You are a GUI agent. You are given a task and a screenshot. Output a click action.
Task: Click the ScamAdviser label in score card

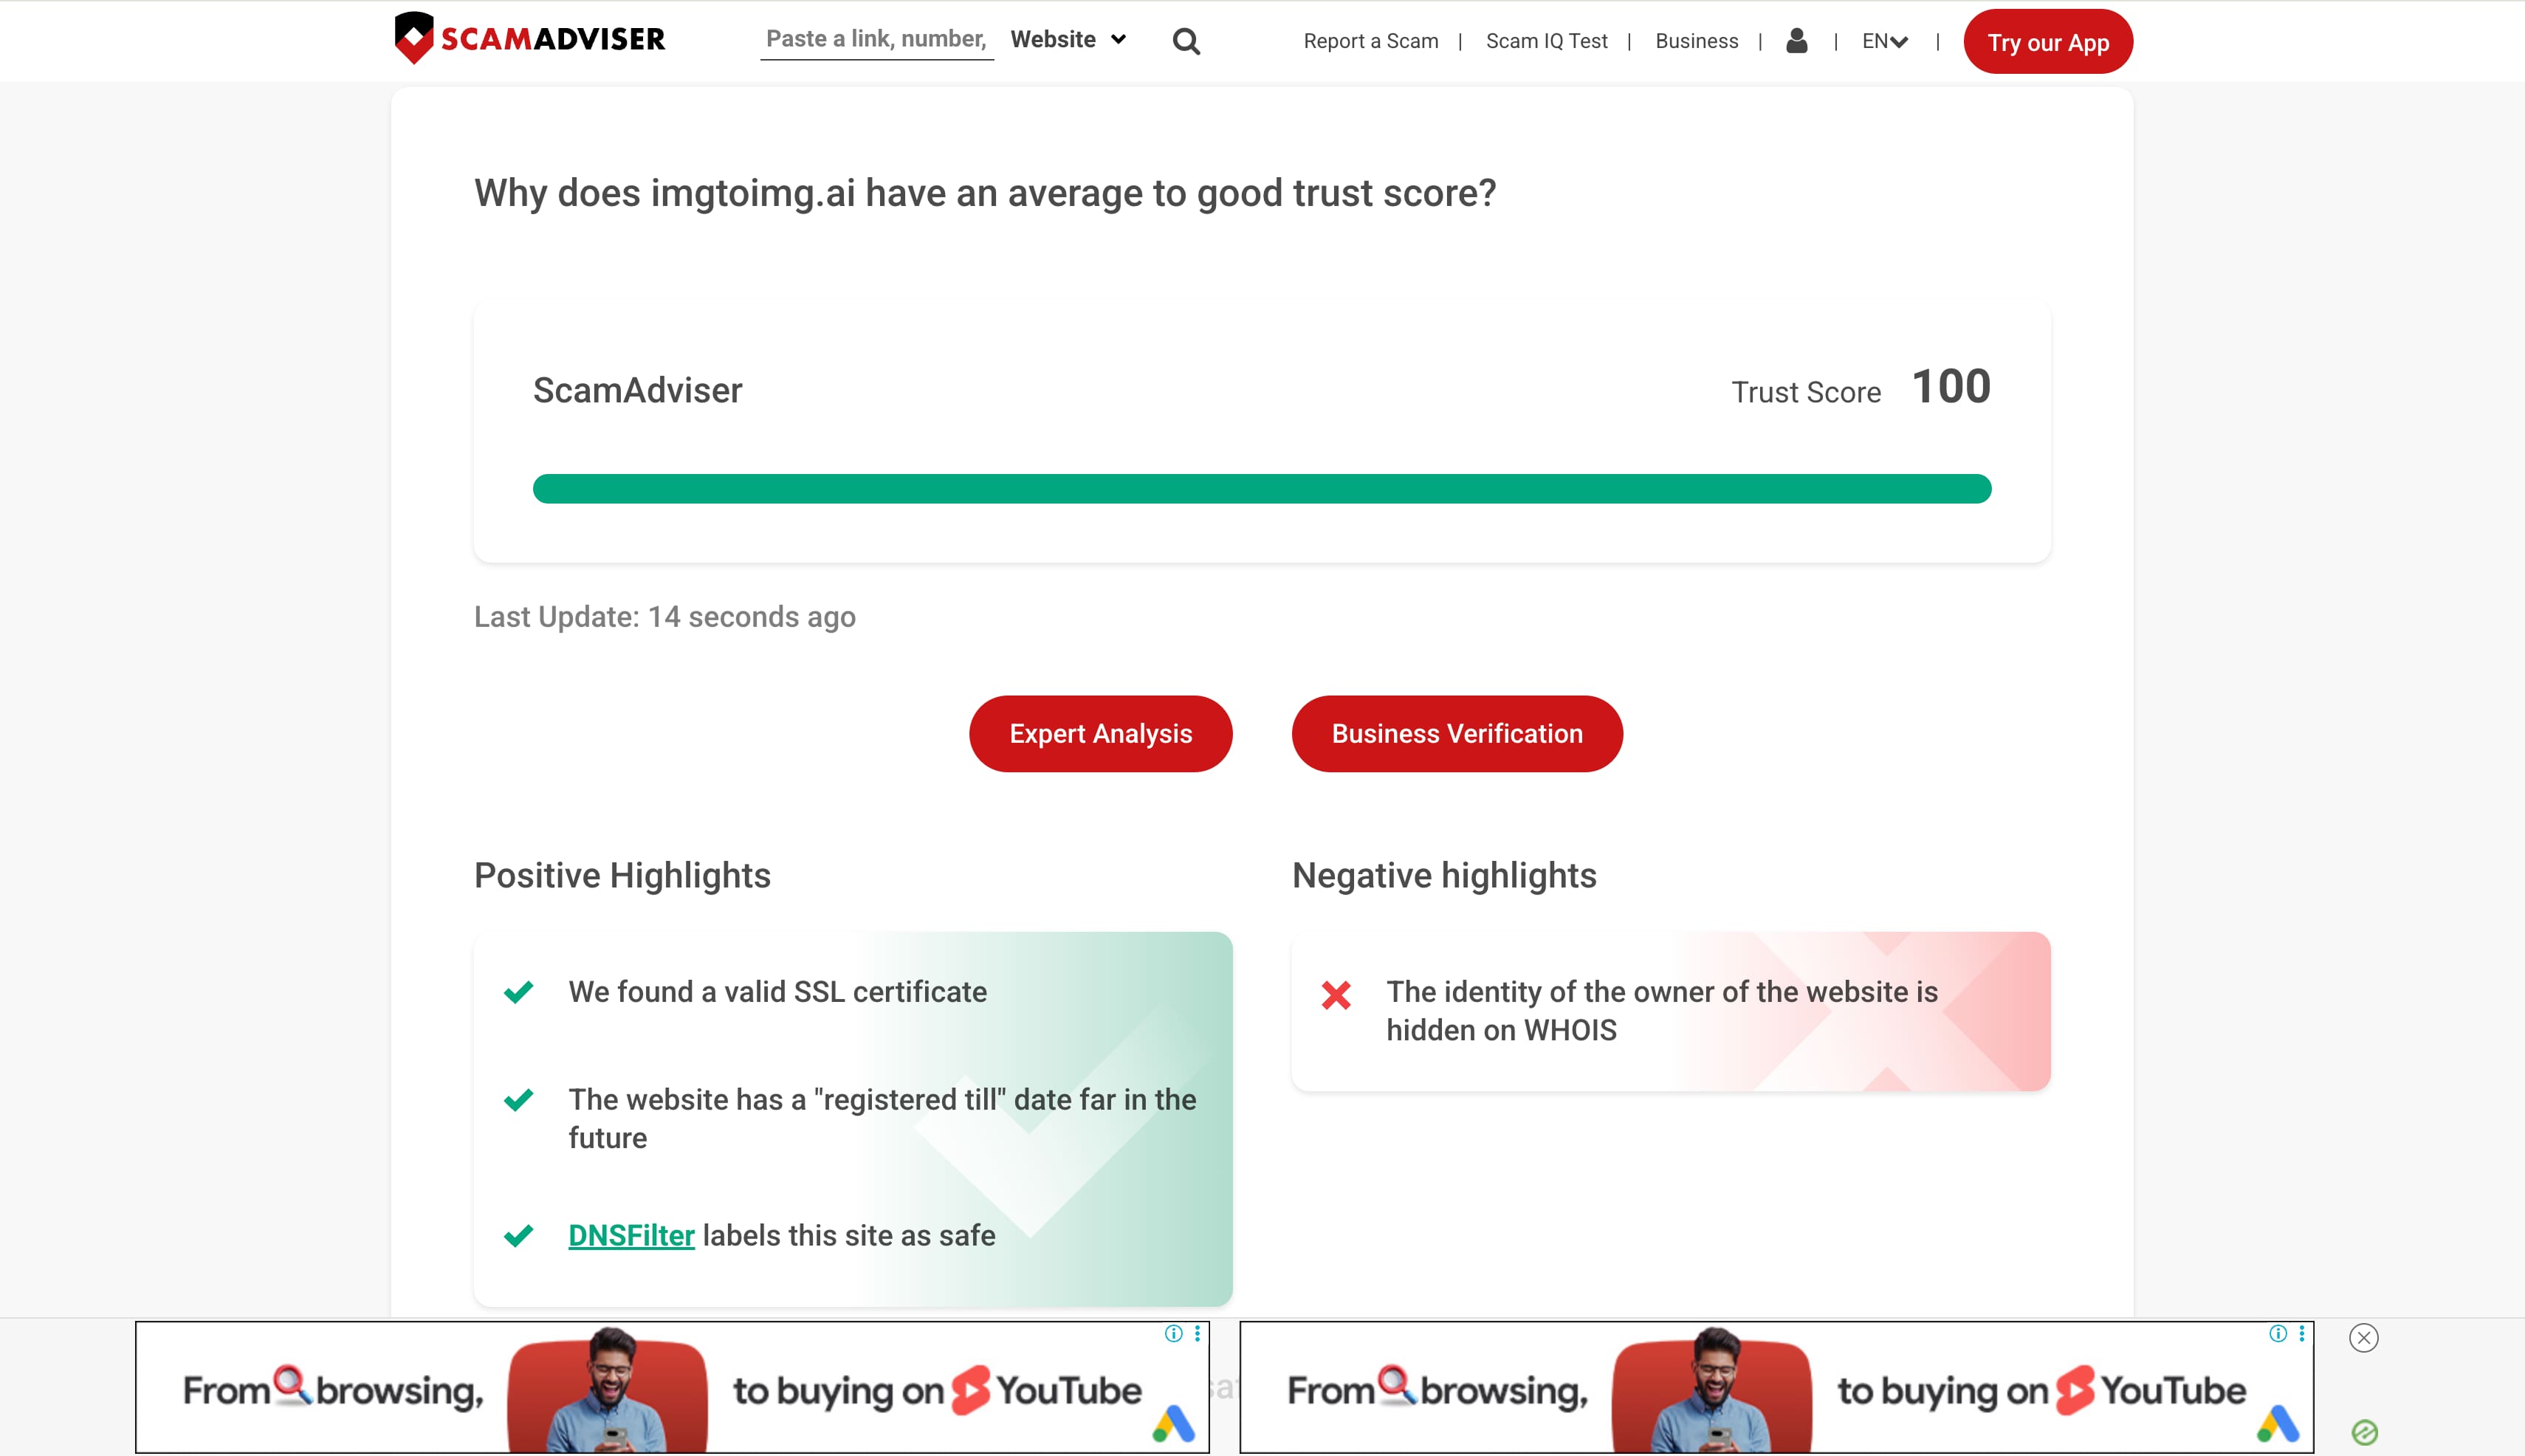click(638, 390)
